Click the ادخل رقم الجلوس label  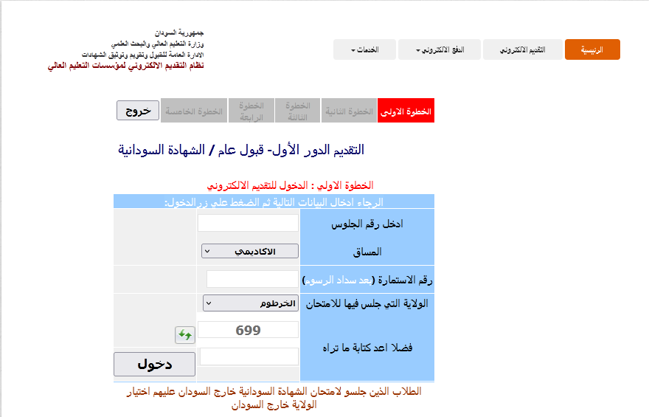point(367,224)
